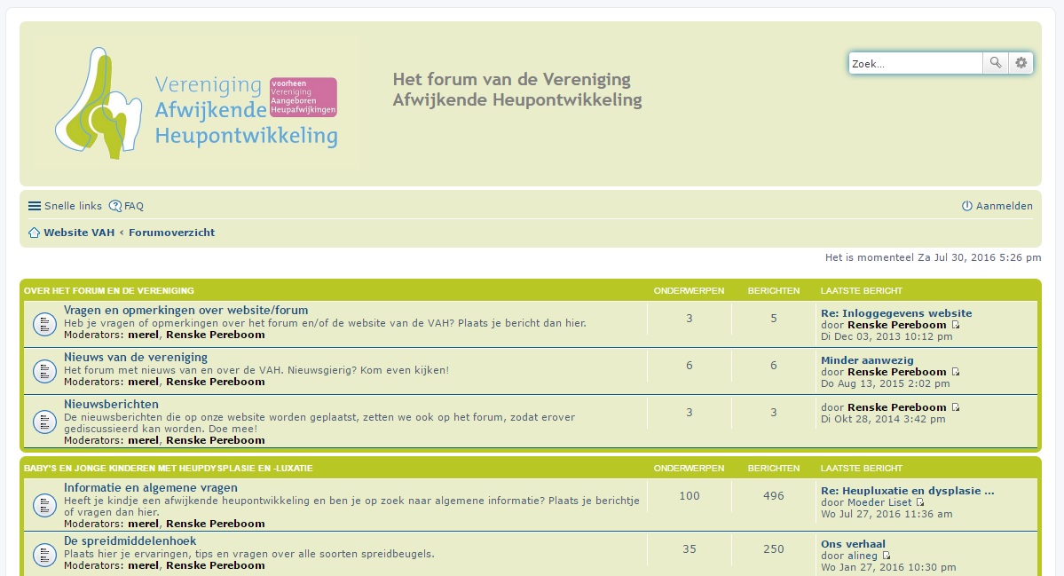1064x576 pixels.
Task: Click the forum icon beside Vragen en opmerkingen
Action: pos(44,323)
